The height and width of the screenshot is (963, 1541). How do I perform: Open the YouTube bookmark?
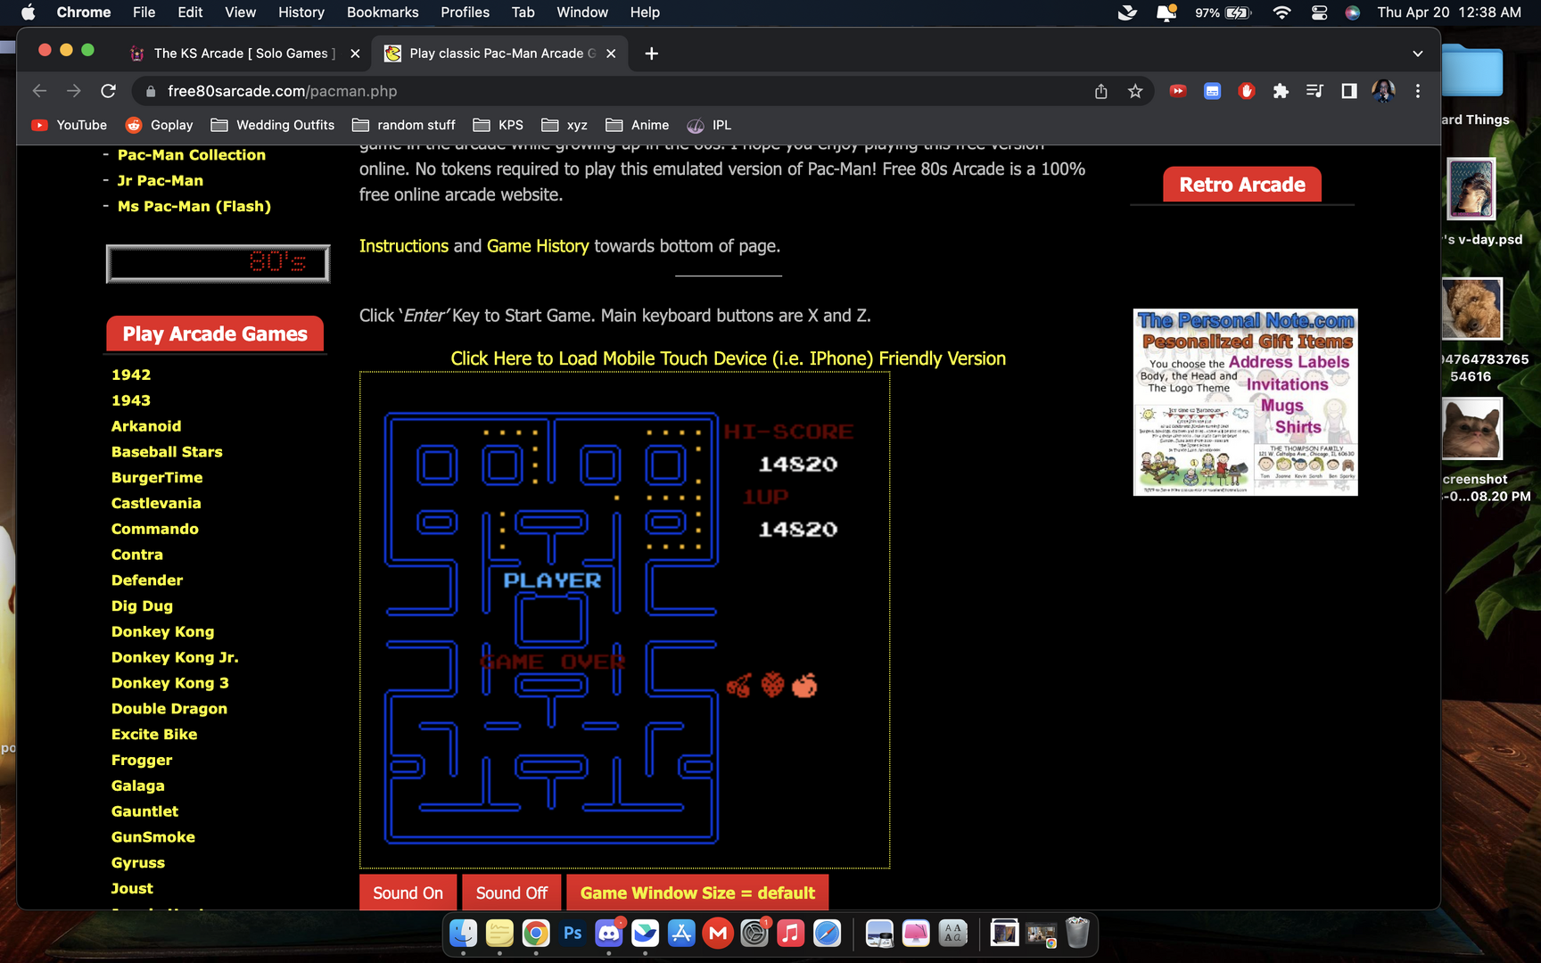pyautogui.click(x=70, y=125)
